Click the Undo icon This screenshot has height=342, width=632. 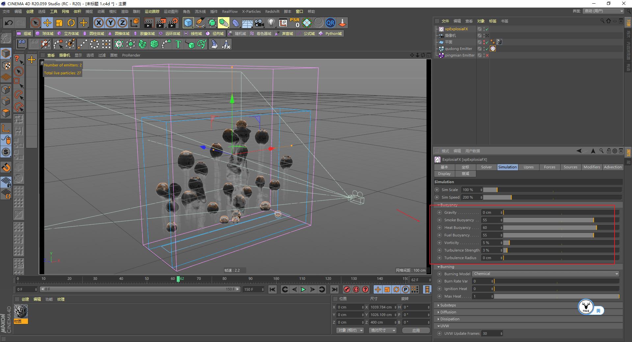click(x=8, y=23)
